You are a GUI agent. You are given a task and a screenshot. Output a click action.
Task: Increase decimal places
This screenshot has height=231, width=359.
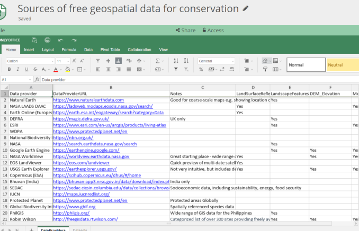point(232,69)
